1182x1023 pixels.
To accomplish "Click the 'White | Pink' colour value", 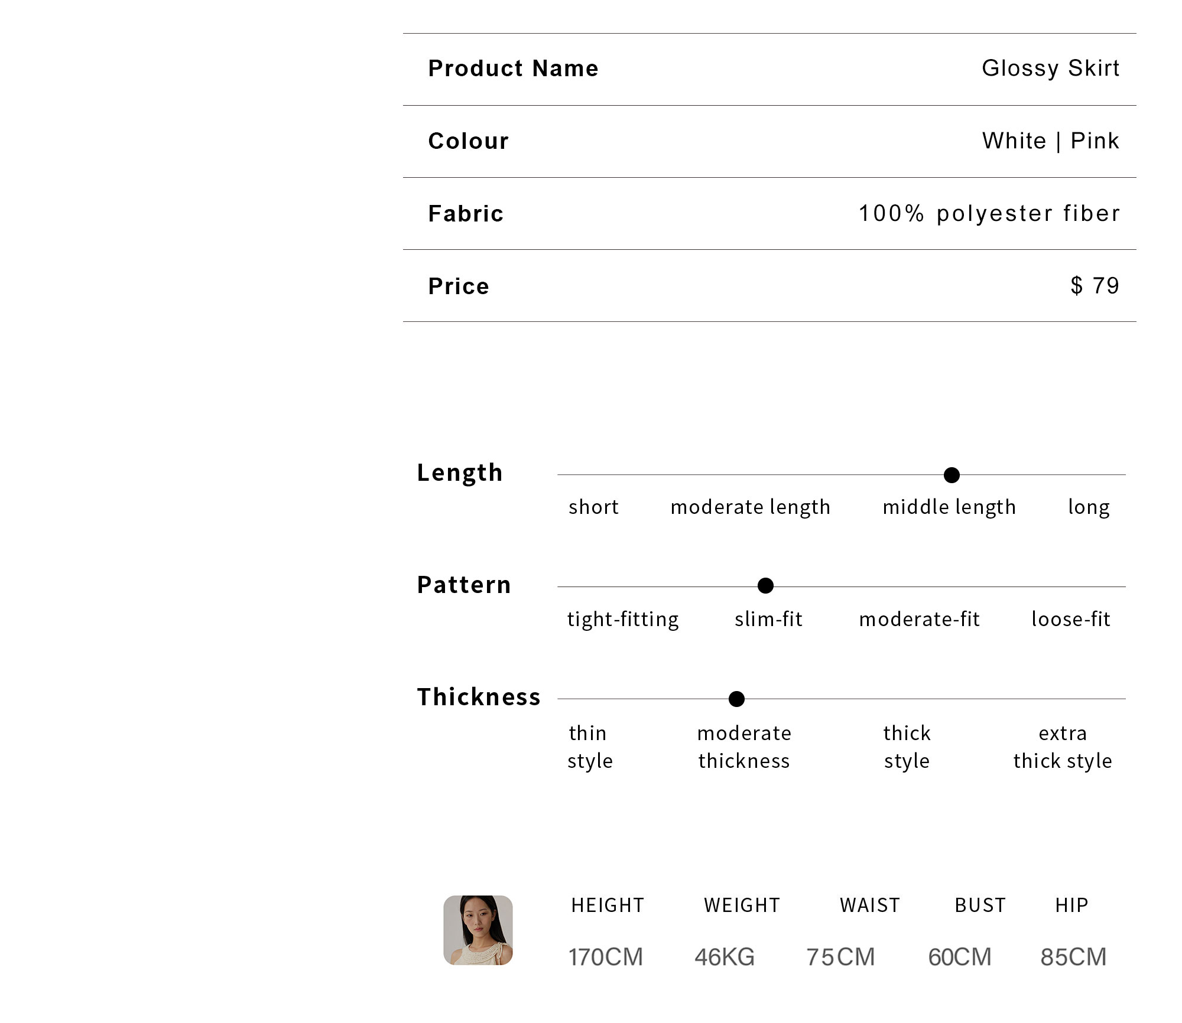I will tap(1051, 141).
